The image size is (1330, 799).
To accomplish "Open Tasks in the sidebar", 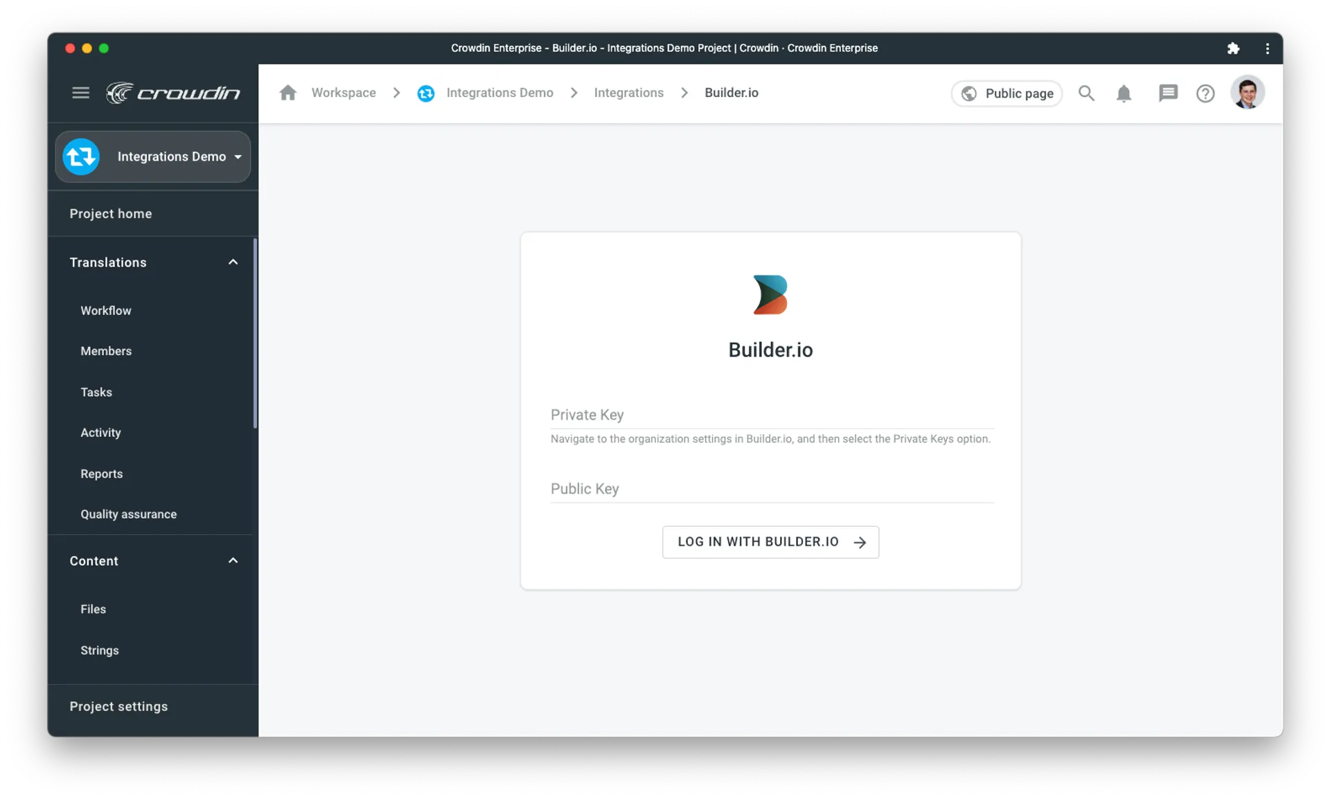I will 96,392.
